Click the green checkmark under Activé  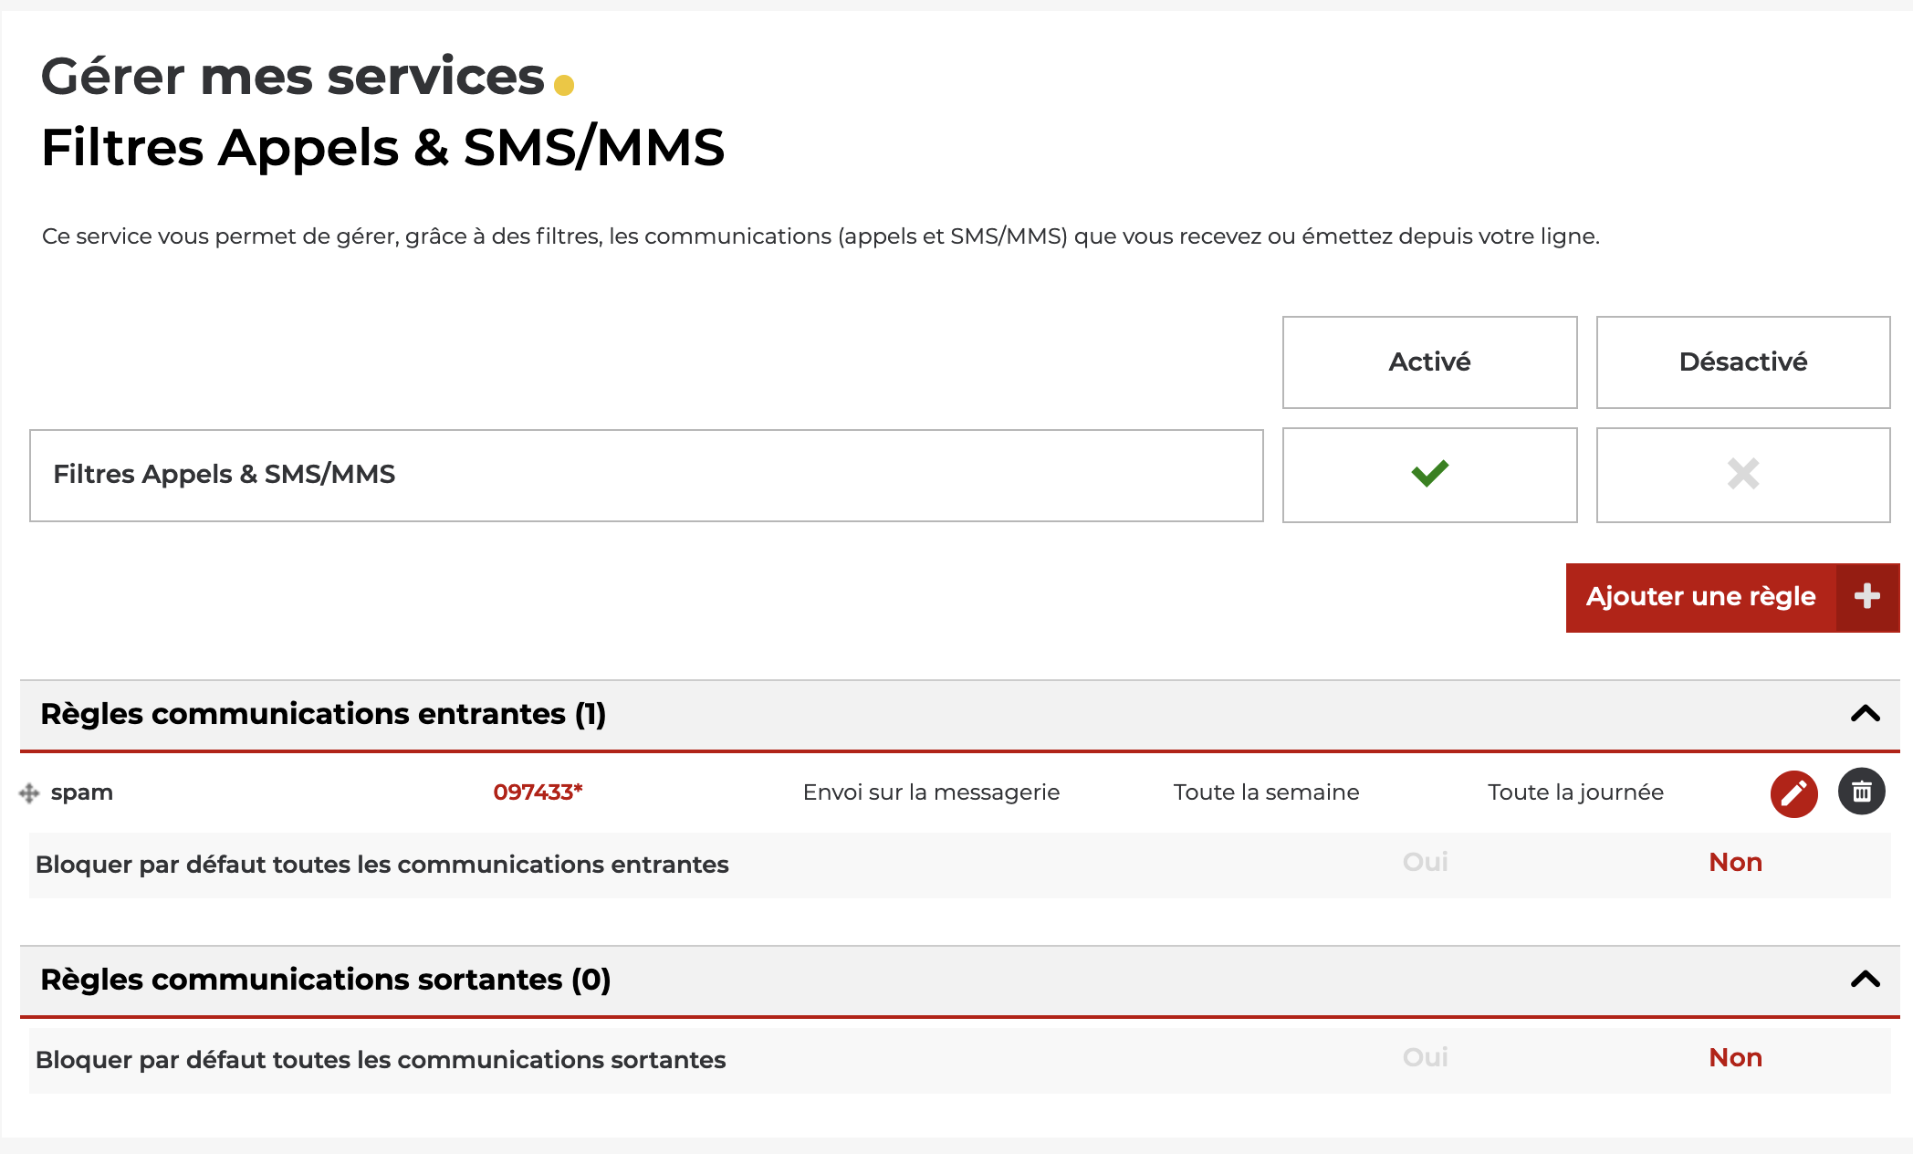tap(1429, 474)
